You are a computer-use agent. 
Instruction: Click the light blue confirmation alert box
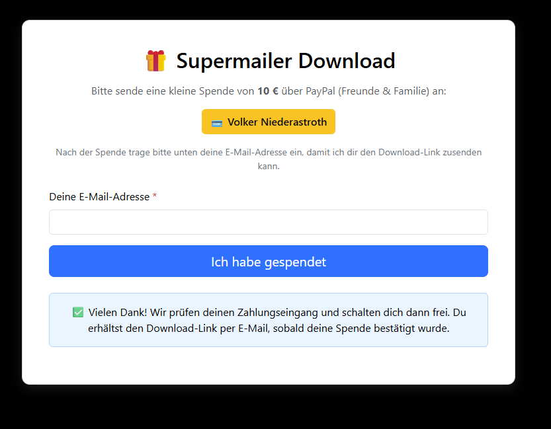pyautogui.click(x=269, y=320)
